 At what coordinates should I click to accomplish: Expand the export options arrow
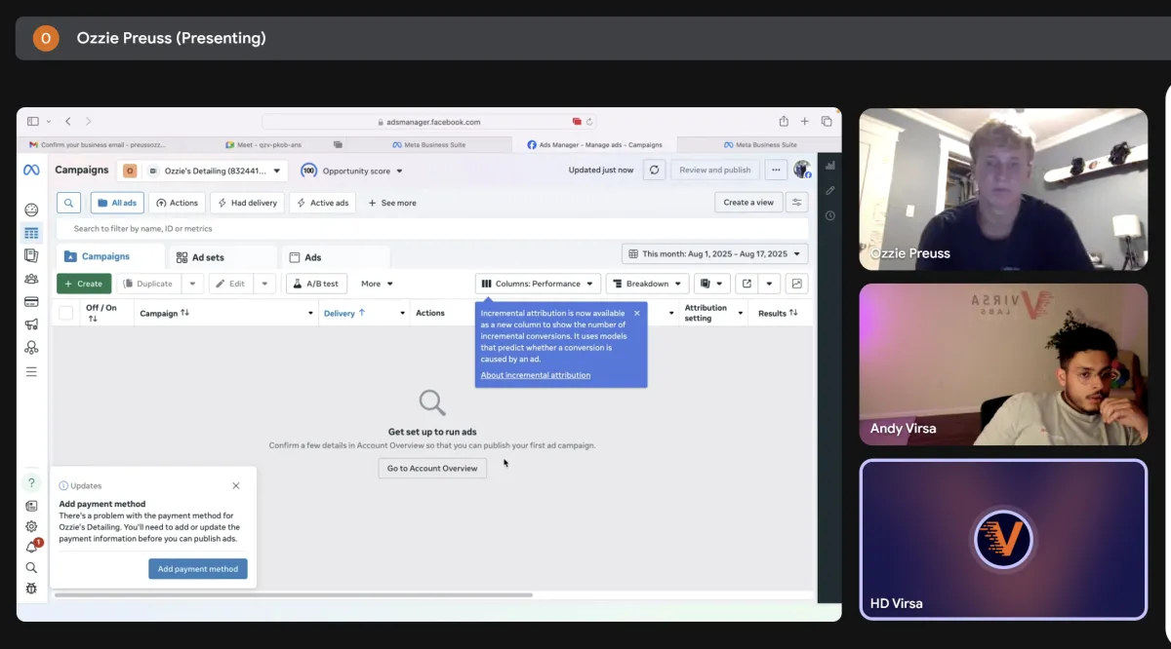click(770, 284)
